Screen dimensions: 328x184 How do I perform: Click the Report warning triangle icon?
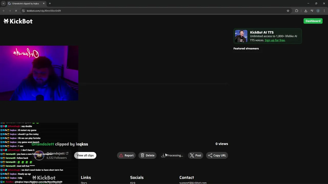point(121,155)
